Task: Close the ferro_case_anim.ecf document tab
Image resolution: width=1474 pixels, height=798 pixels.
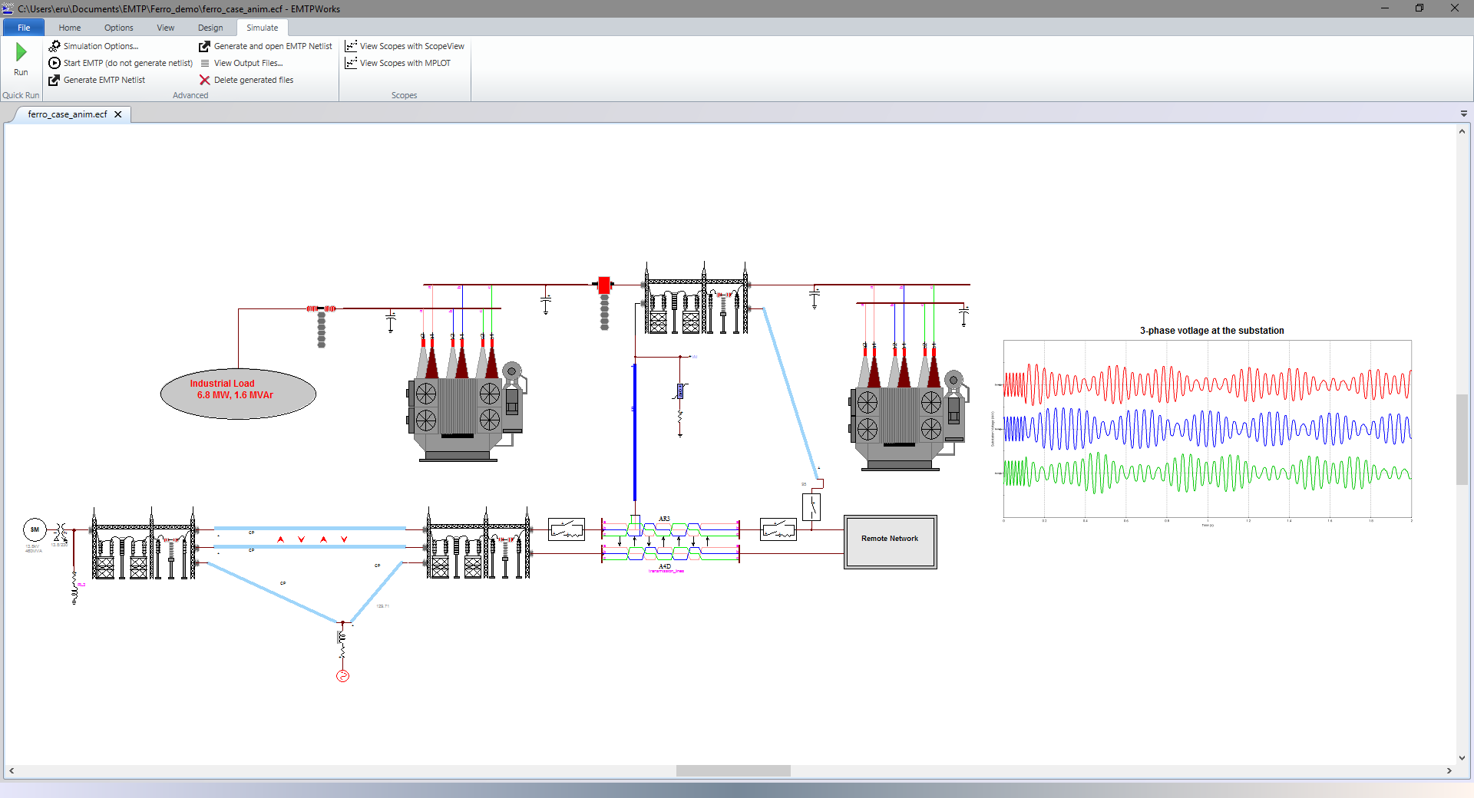Action: point(118,114)
